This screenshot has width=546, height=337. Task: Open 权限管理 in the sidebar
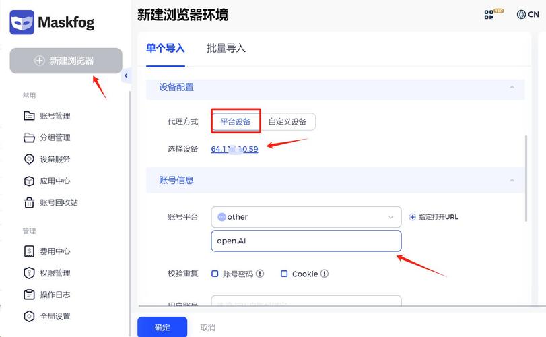click(55, 273)
